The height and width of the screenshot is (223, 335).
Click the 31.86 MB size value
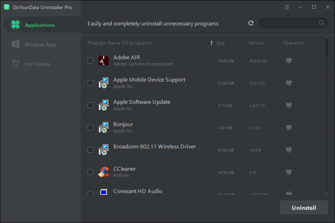(x=226, y=83)
